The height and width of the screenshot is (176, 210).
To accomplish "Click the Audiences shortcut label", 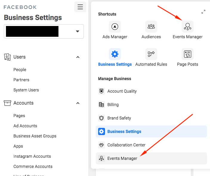I will click(151, 37).
